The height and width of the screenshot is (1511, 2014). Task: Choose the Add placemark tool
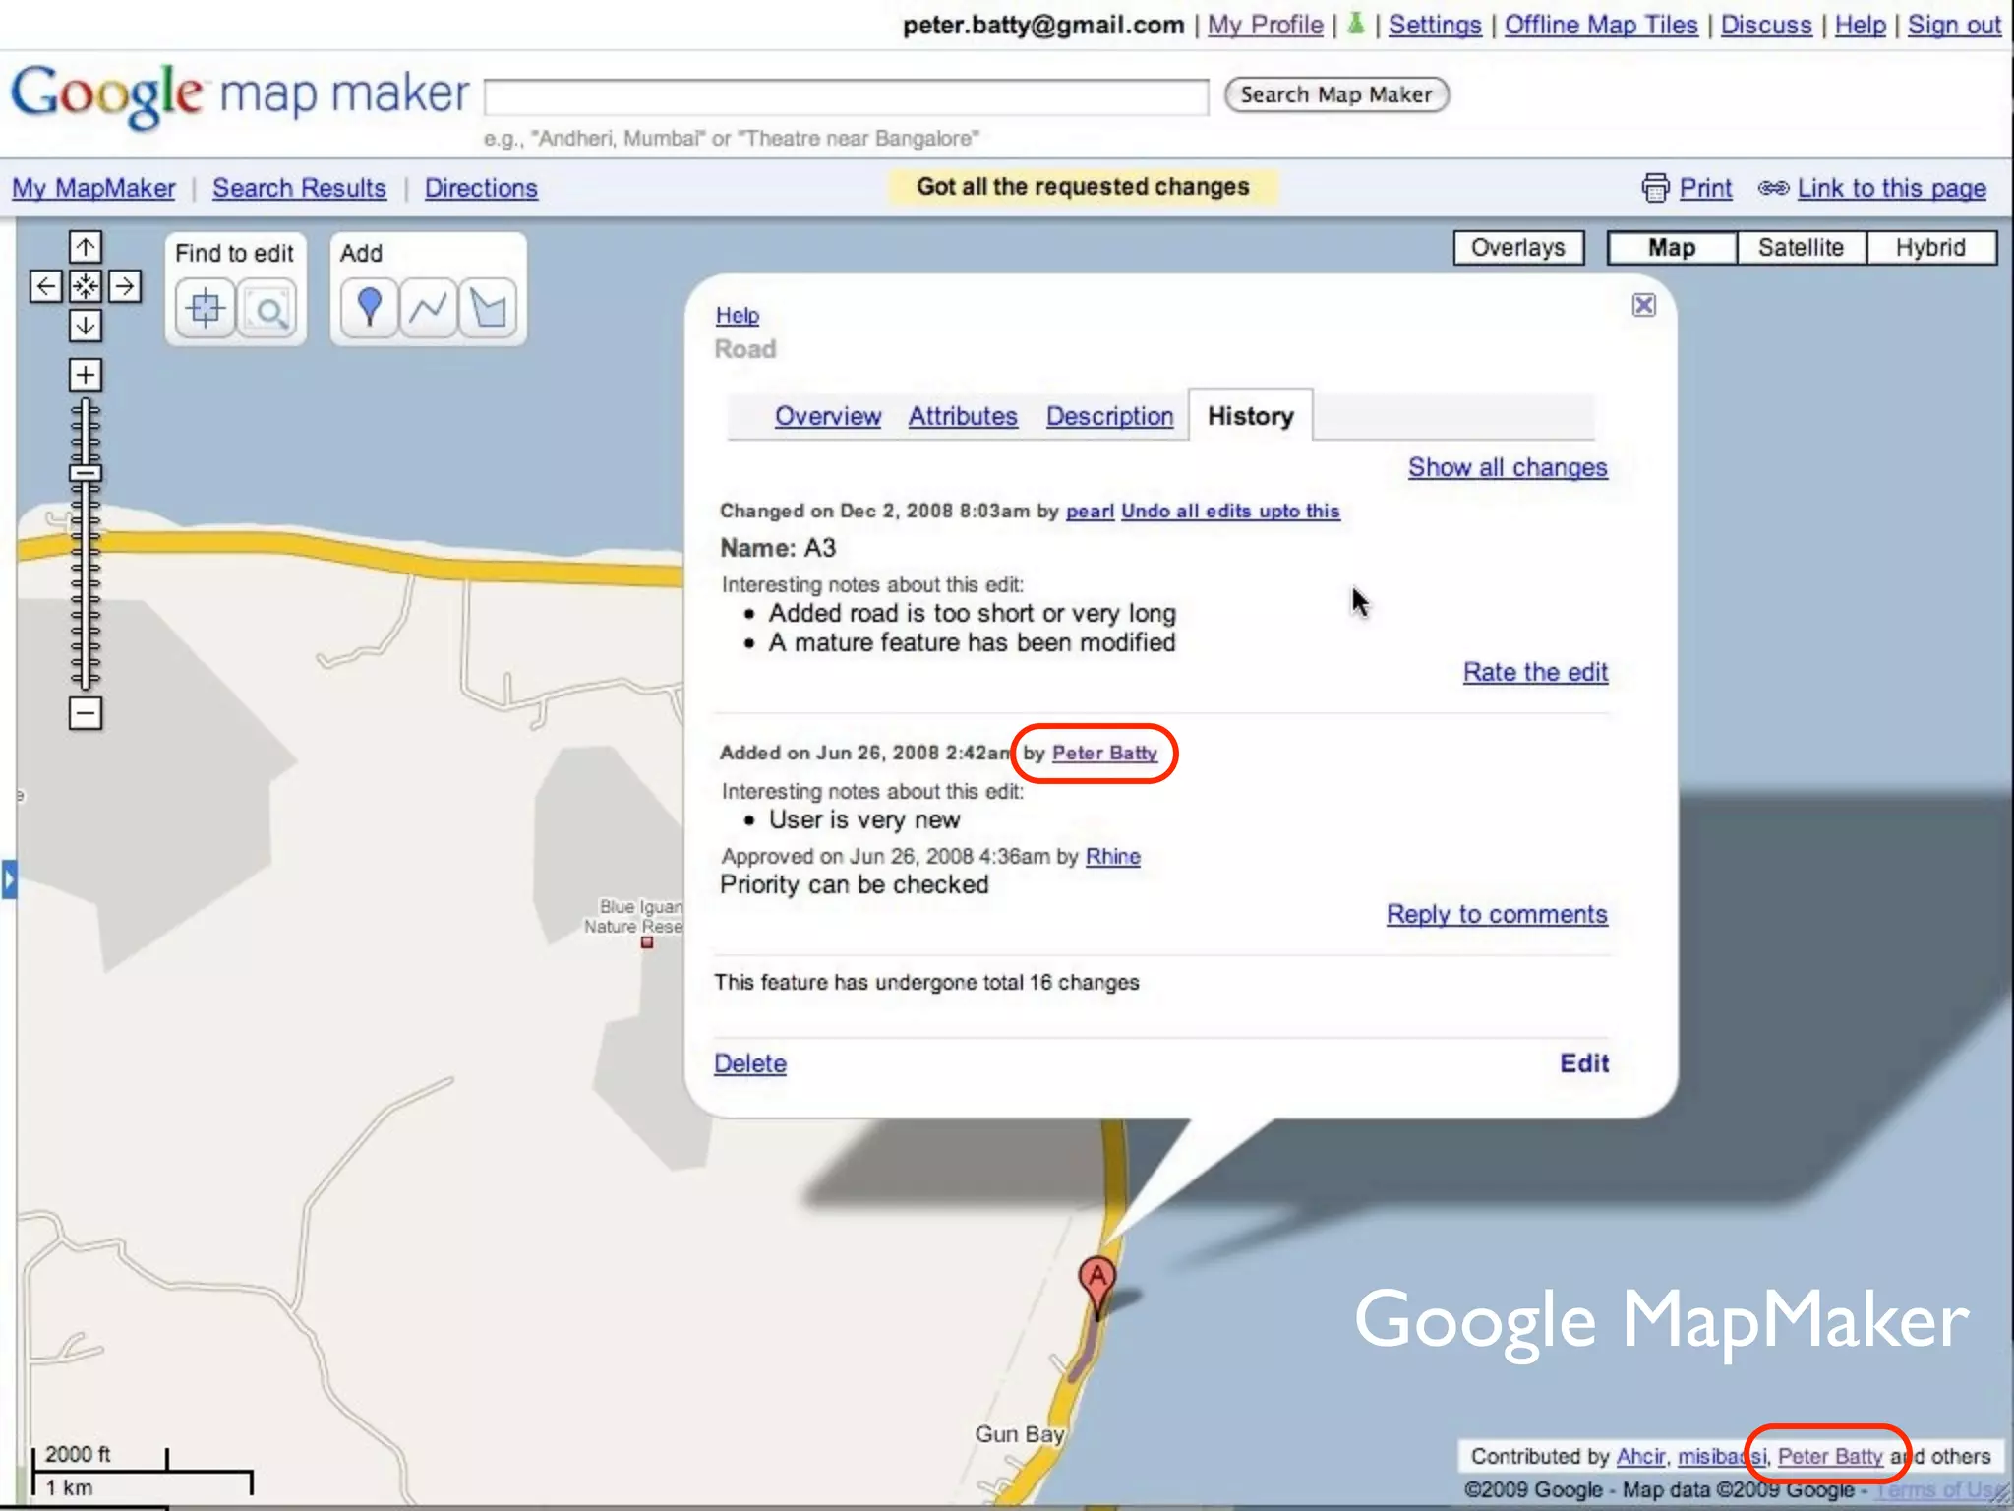coord(370,309)
